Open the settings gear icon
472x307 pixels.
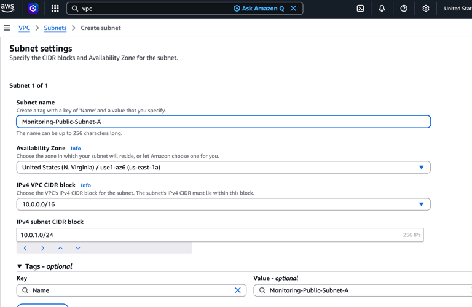(x=425, y=9)
